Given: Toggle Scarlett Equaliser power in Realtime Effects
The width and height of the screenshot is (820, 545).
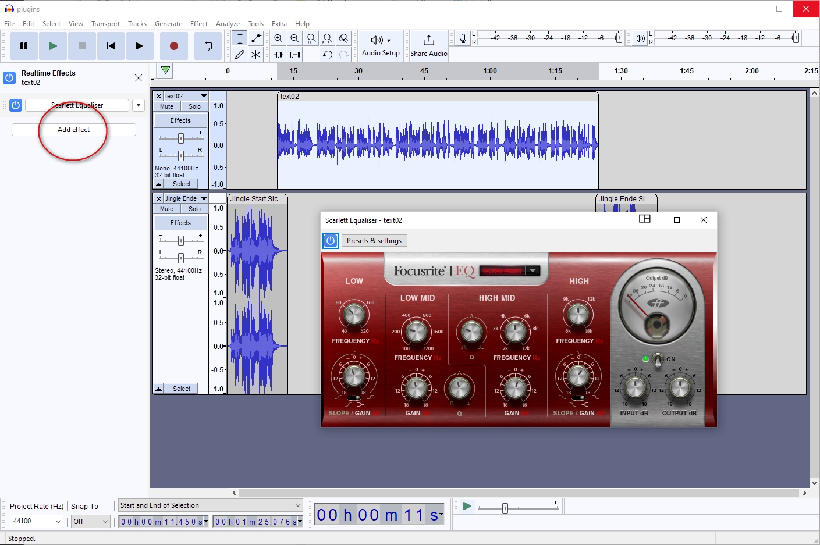Looking at the screenshot, I should click(x=16, y=105).
